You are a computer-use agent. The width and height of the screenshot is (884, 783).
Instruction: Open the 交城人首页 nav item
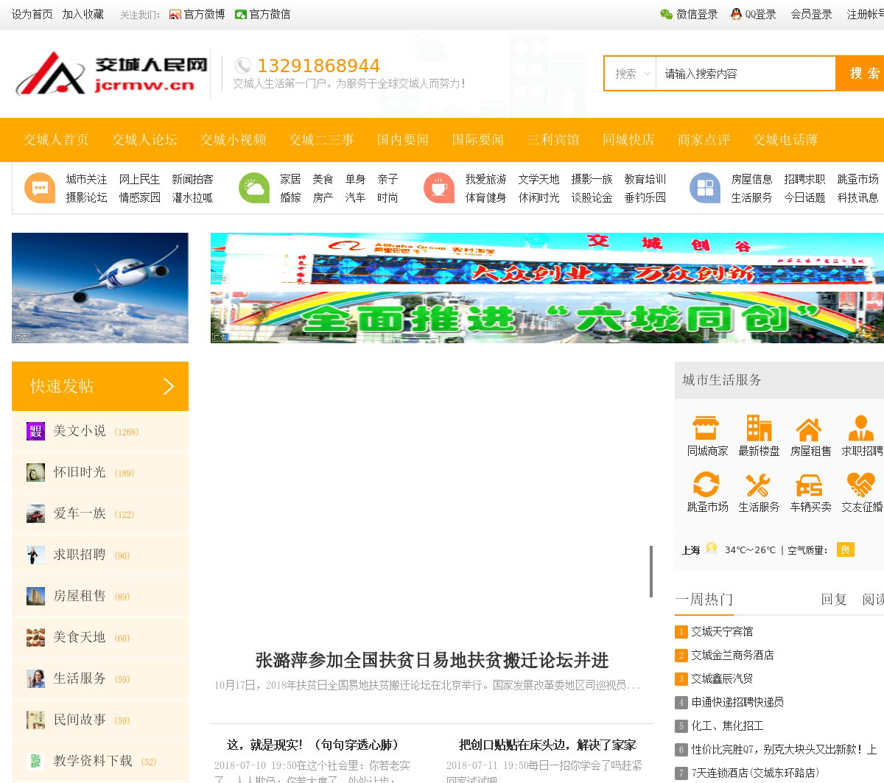coord(56,140)
